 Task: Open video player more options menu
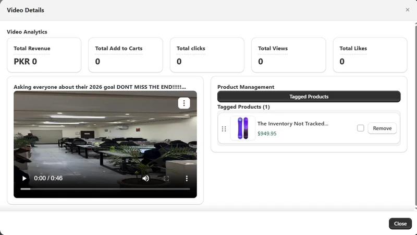(187, 178)
